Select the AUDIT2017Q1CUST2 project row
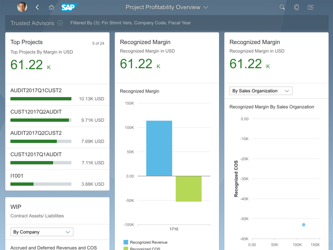333x250 pixels. click(57, 95)
